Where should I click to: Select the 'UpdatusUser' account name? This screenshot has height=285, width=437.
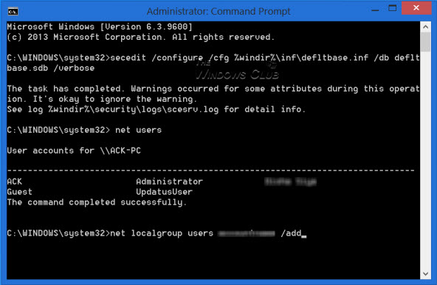pyautogui.click(x=164, y=192)
